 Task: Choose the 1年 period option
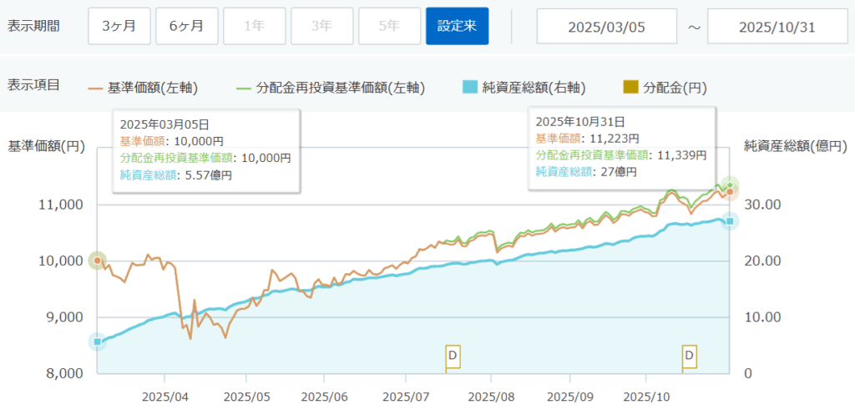tap(255, 26)
